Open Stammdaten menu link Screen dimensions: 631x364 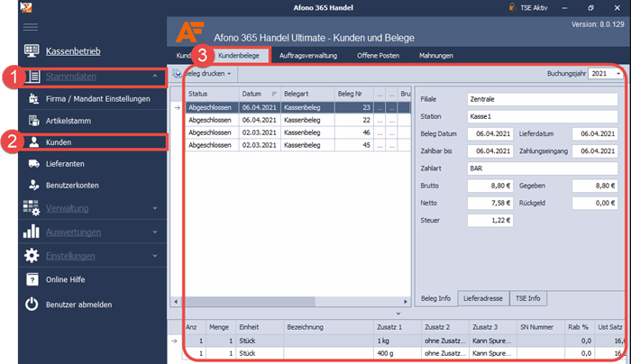(x=71, y=77)
